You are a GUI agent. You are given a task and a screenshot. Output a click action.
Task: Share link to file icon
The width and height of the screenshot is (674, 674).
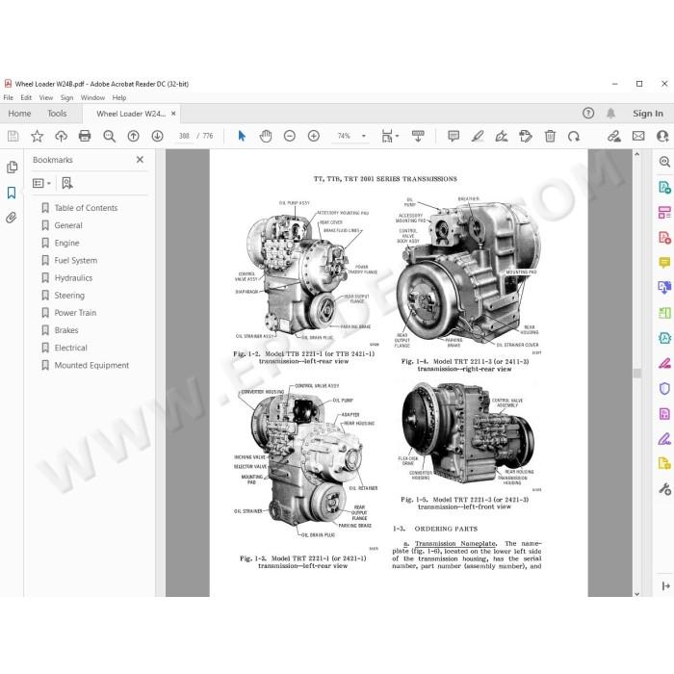coord(614,137)
